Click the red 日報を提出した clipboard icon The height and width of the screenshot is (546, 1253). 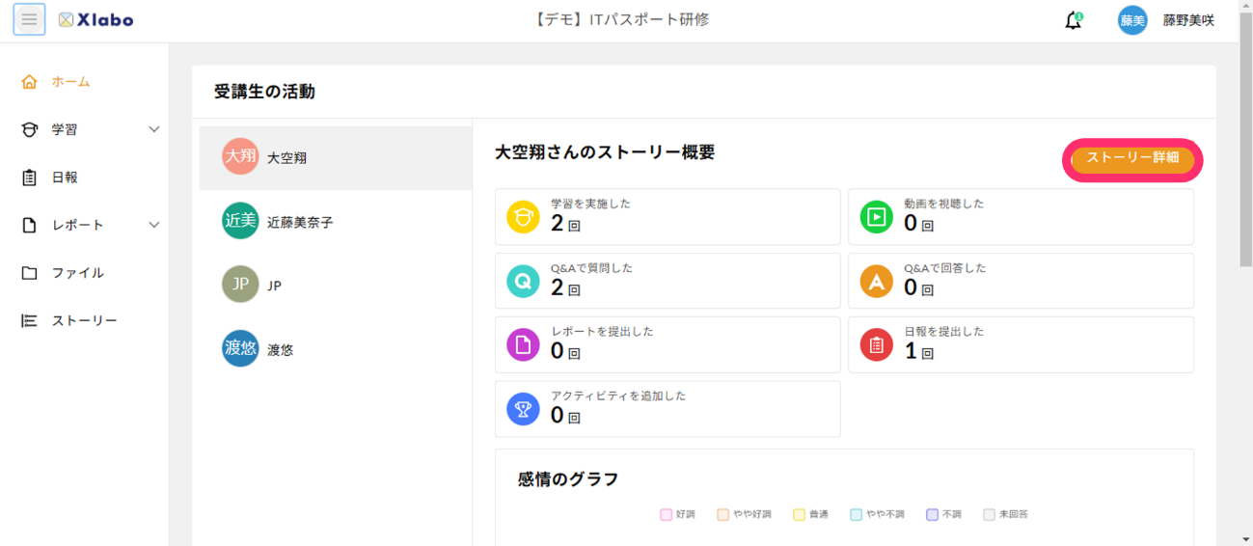876,344
